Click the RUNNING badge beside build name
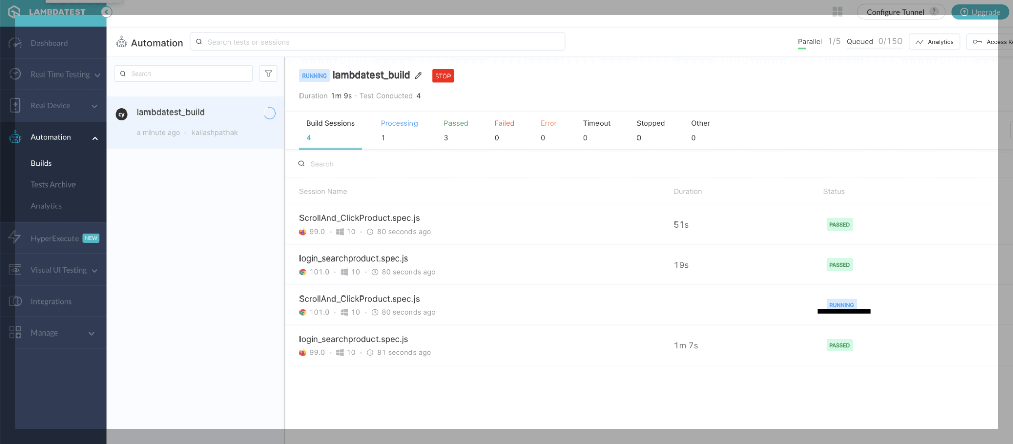The height and width of the screenshot is (444, 1013). [314, 76]
